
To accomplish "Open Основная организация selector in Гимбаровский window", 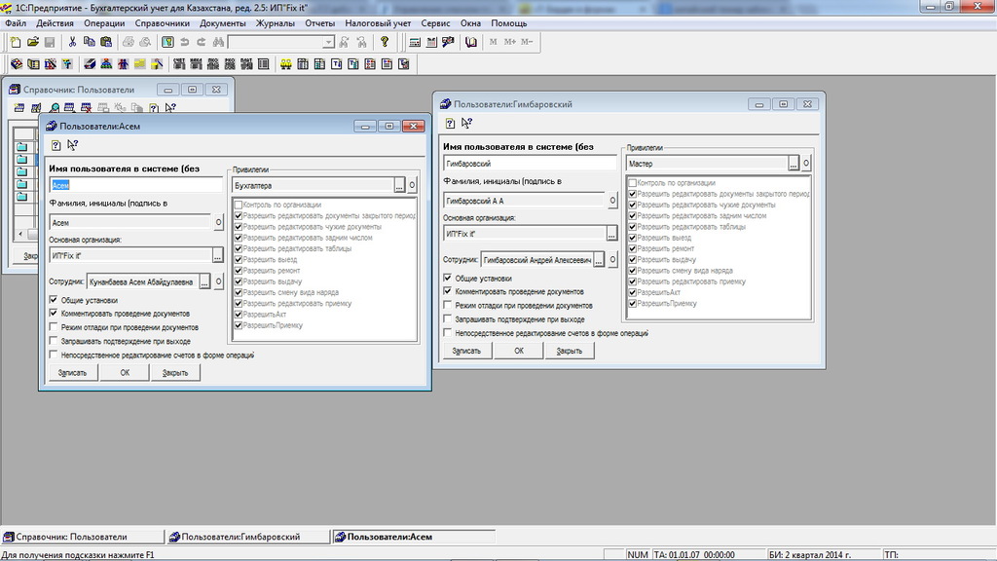I will (611, 234).
